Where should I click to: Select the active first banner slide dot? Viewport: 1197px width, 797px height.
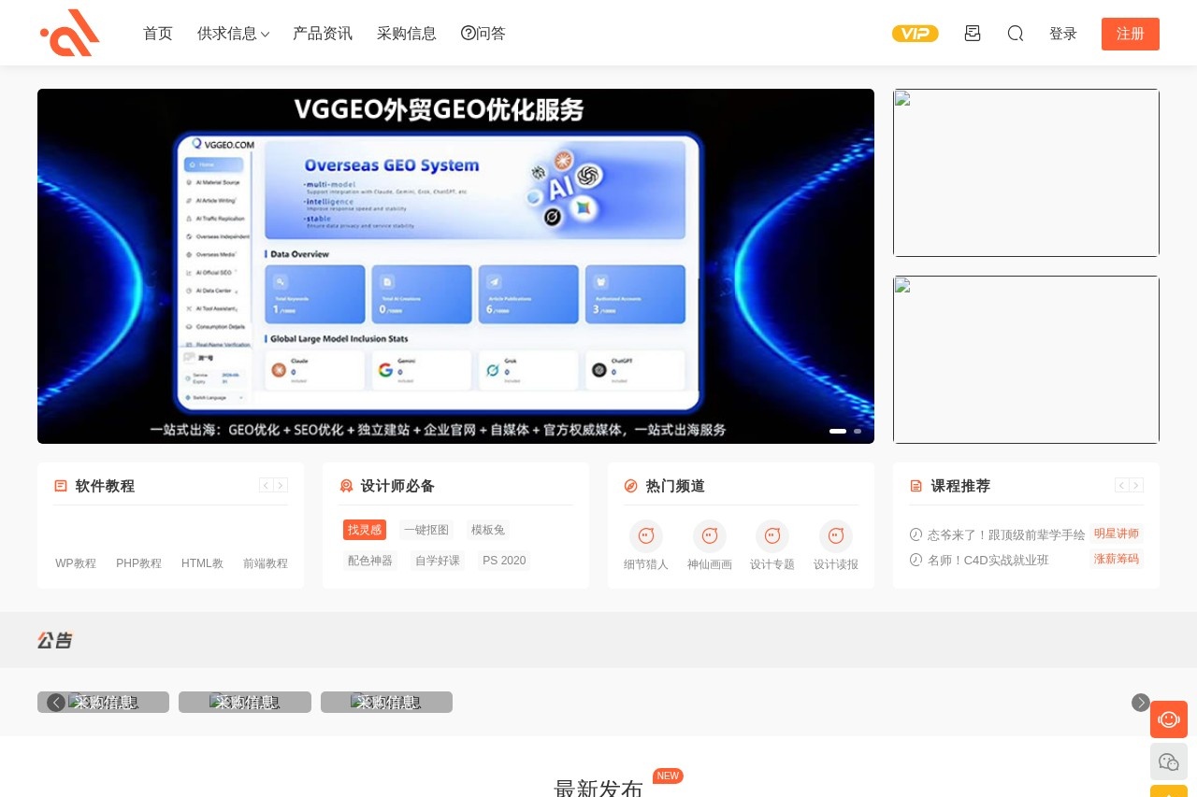point(838,431)
